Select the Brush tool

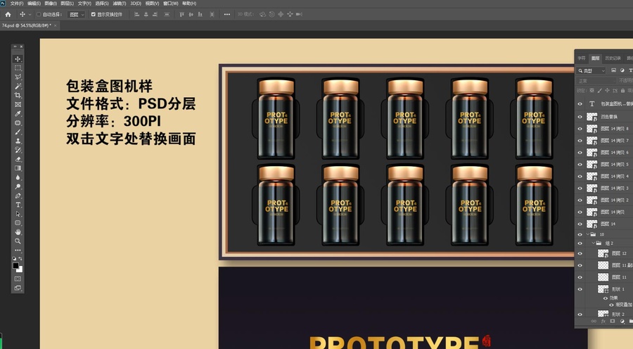18,132
